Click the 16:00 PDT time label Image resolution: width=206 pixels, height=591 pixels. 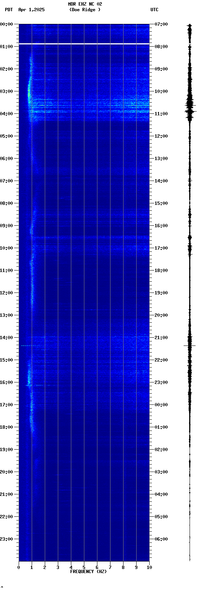click(x=6, y=382)
